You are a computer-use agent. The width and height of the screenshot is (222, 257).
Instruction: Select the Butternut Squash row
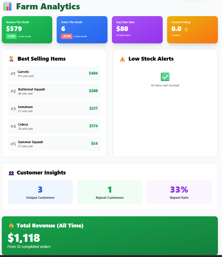coord(54,91)
